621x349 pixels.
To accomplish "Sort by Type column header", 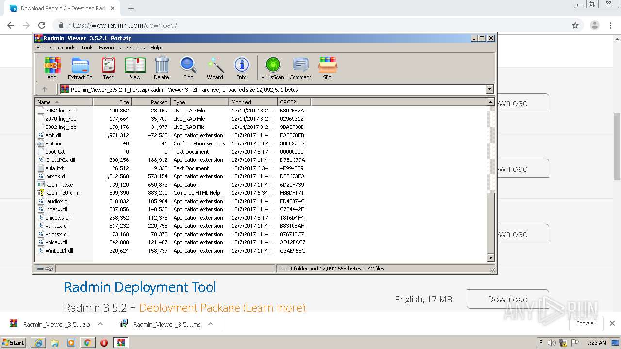I will click(199, 102).
